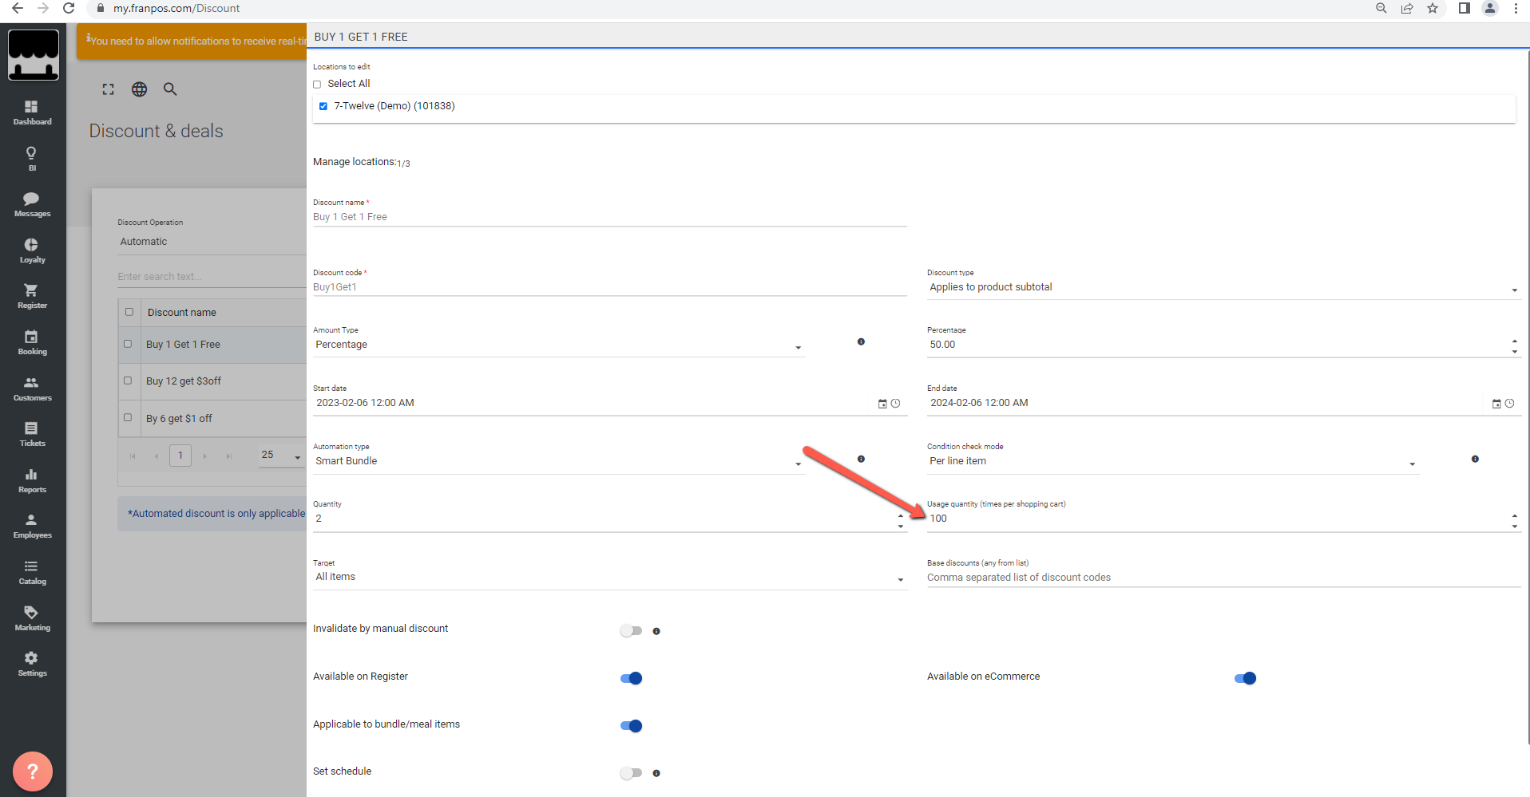Toggle Invalidate by manual discount switch
The width and height of the screenshot is (1530, 797).
point(631,630)
